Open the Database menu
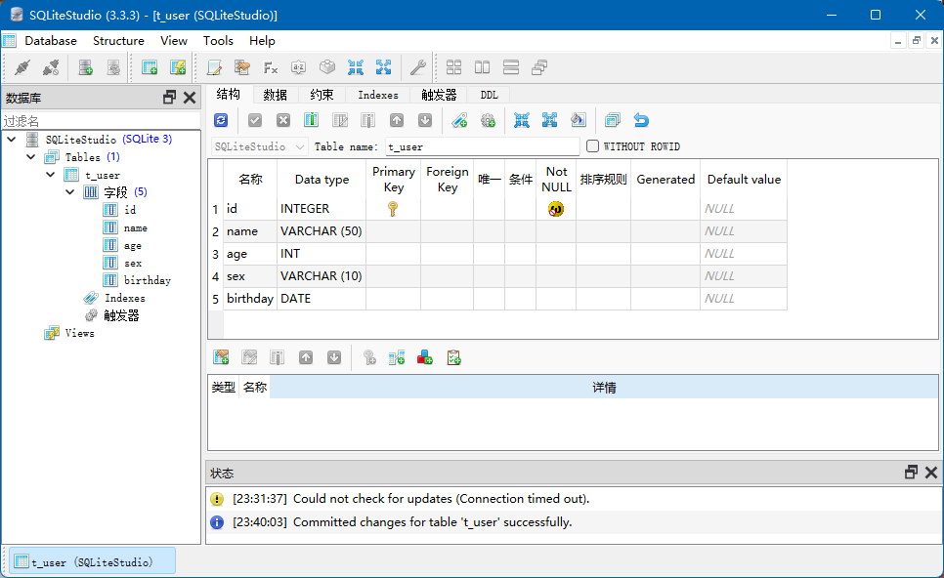 click(x=51, y=41)
